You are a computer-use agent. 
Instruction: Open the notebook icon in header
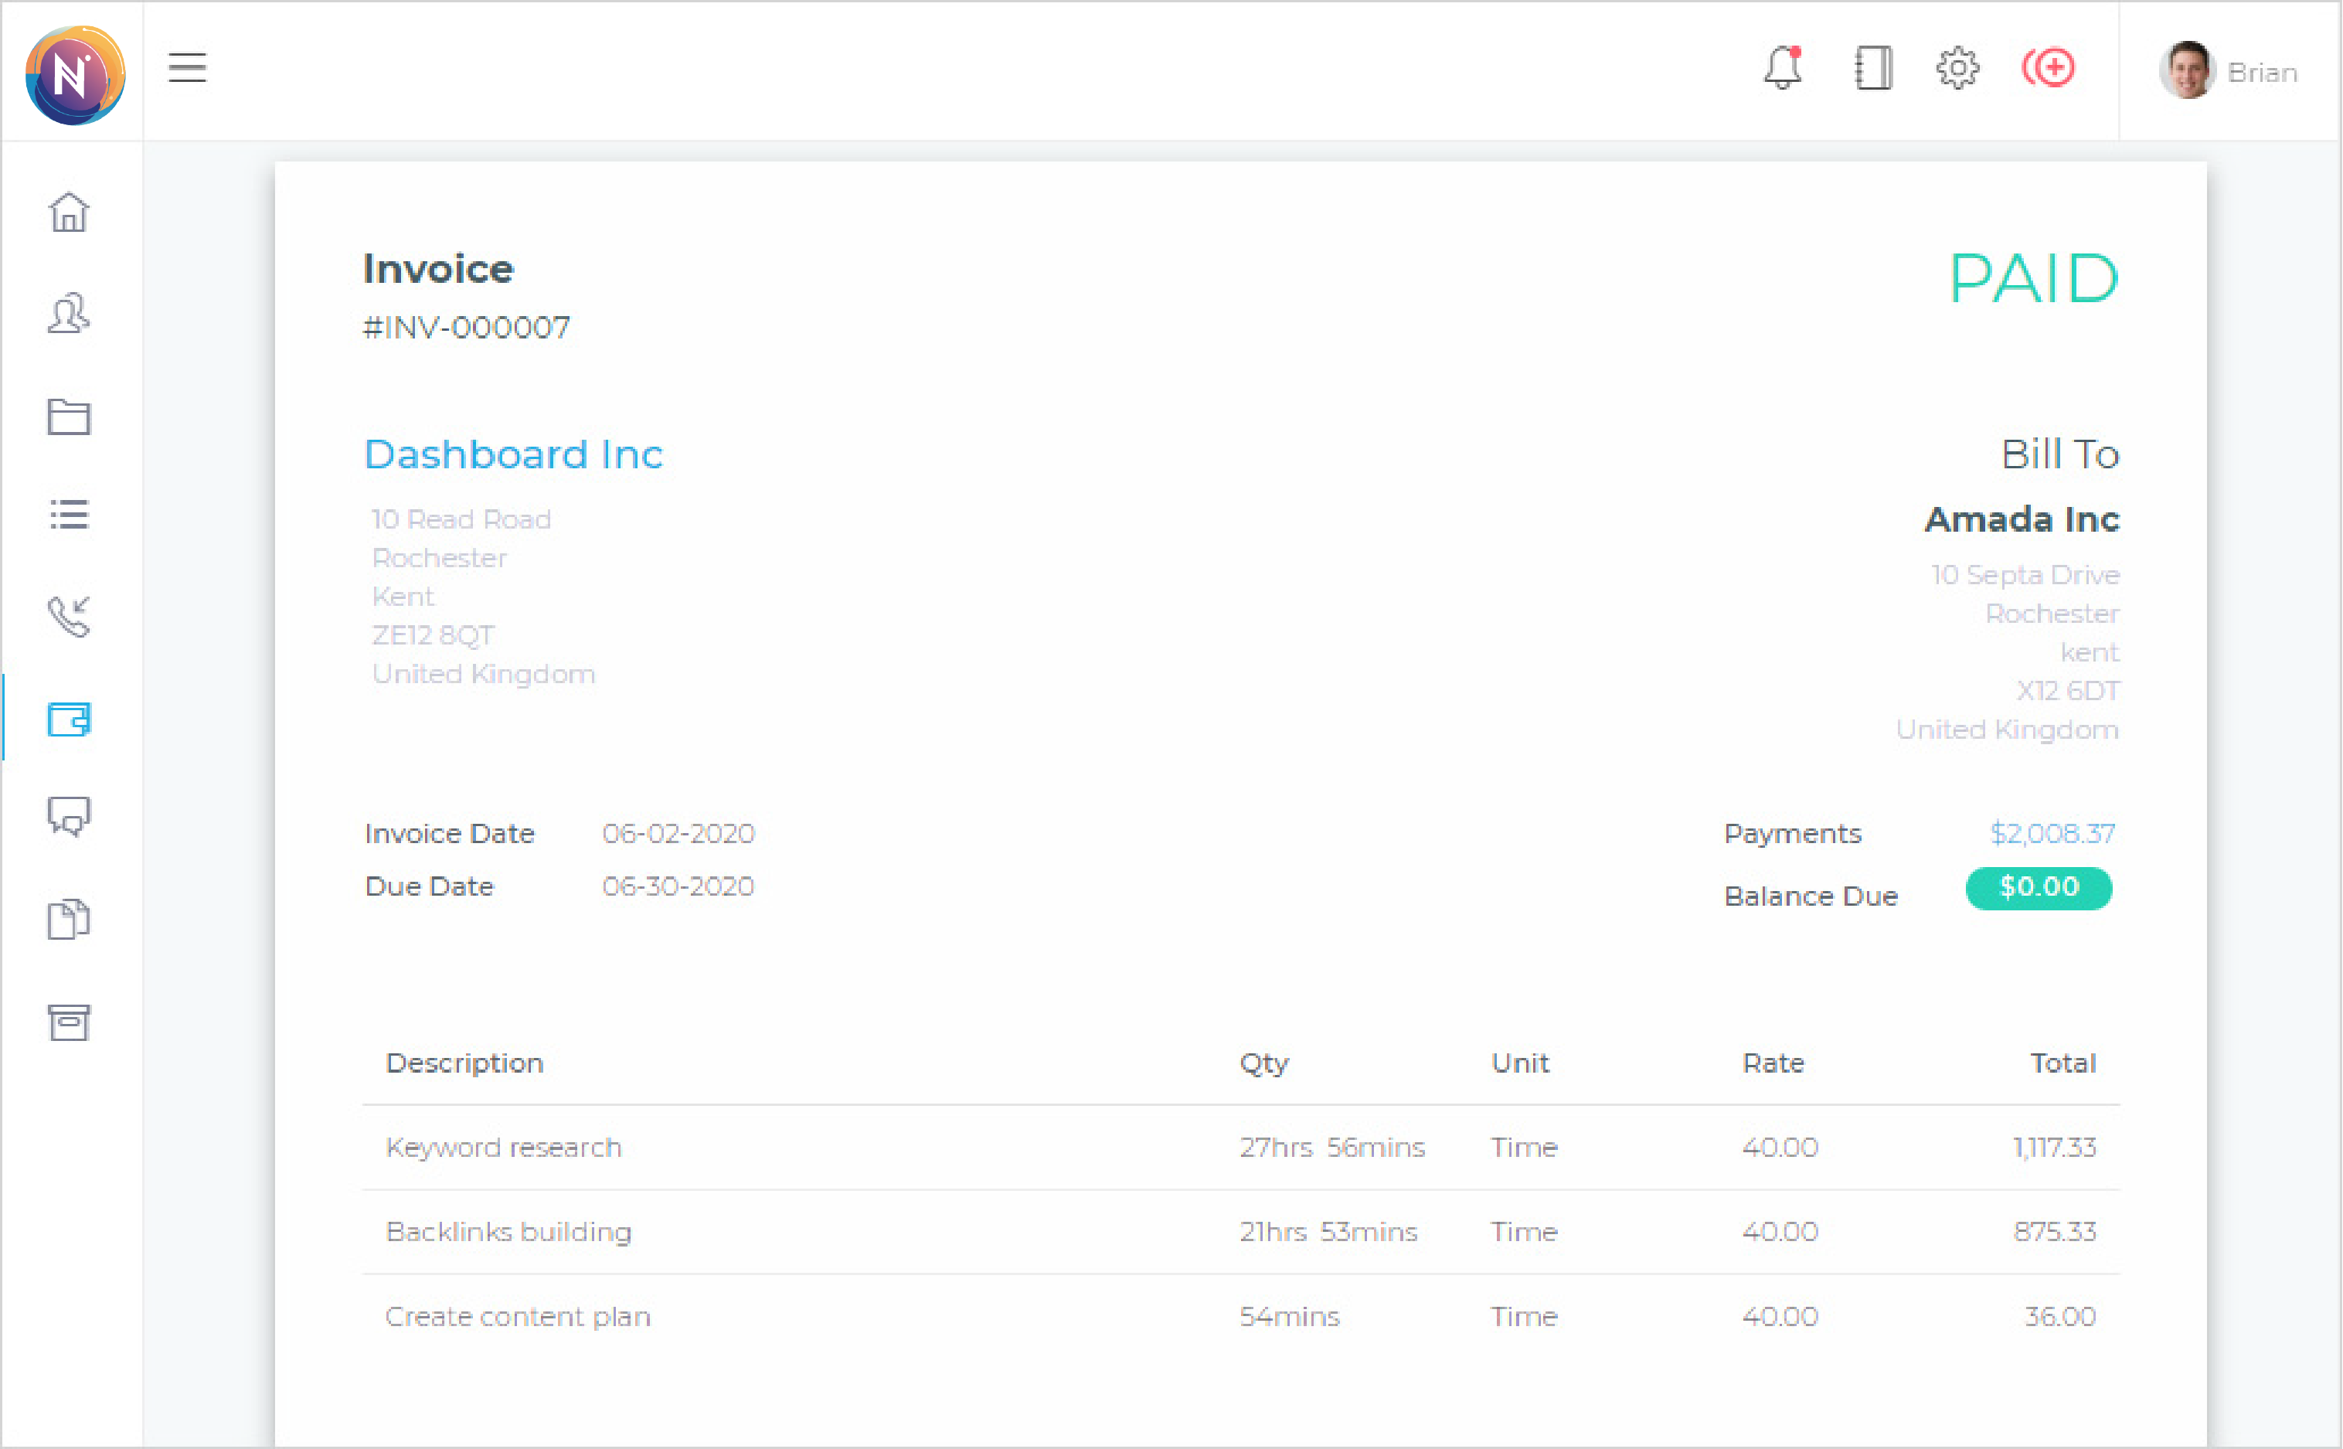tap(1872, 68)
